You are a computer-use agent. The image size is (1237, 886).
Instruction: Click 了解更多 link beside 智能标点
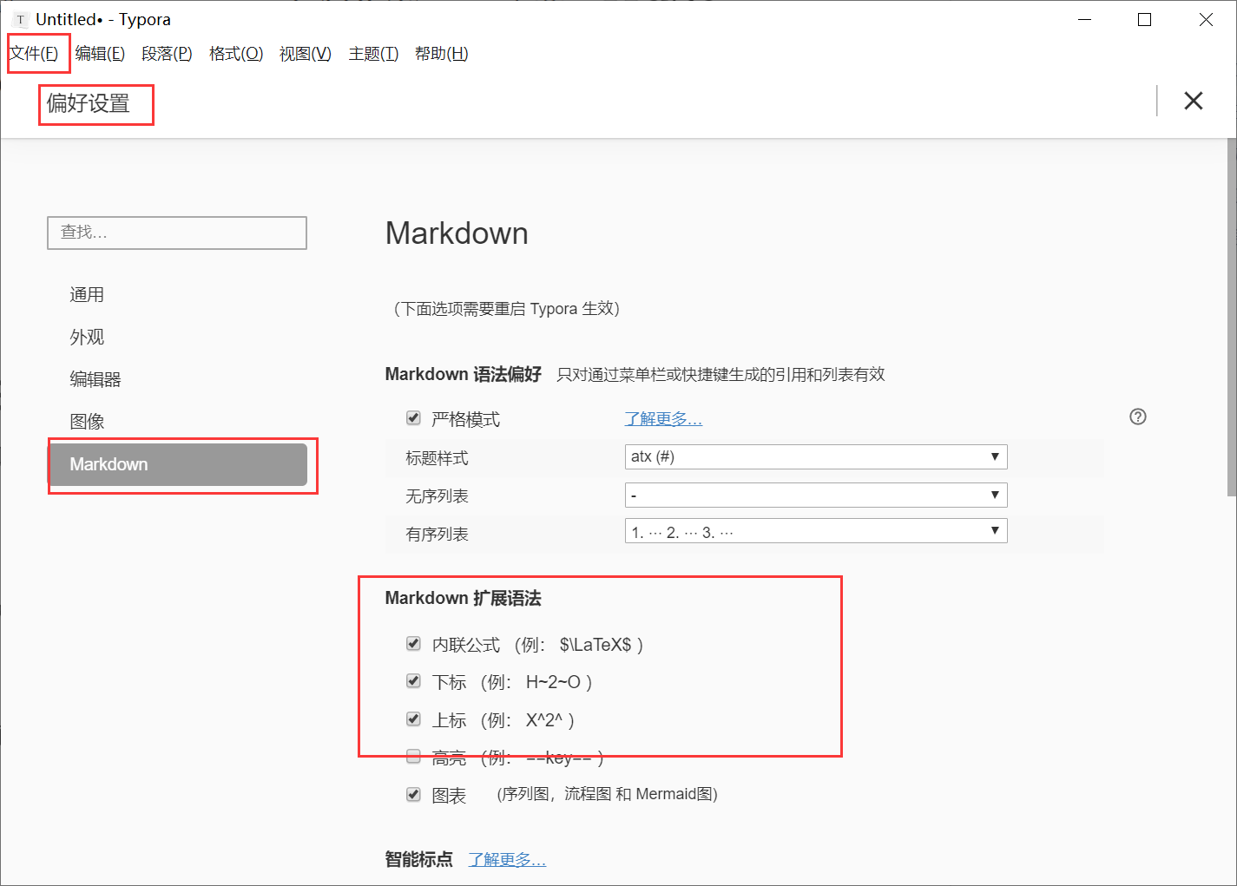click(507, 860)
